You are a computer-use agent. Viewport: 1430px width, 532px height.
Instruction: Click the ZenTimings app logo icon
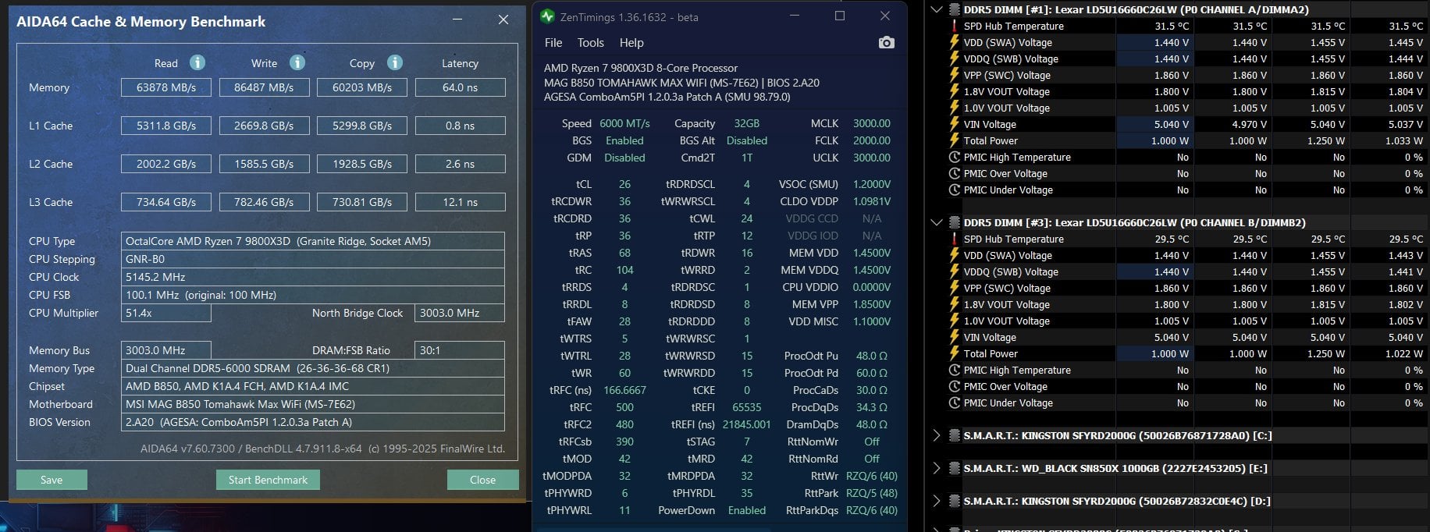point(547,16)
